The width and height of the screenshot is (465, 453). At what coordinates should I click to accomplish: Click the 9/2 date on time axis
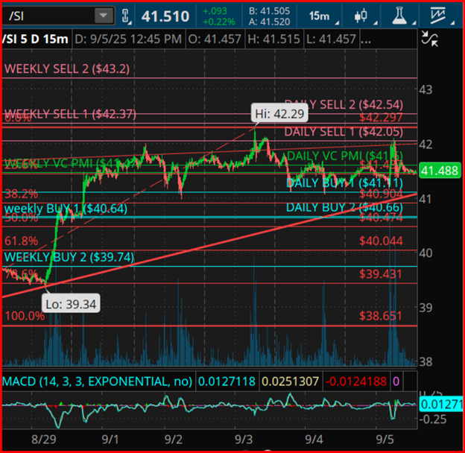174,440
